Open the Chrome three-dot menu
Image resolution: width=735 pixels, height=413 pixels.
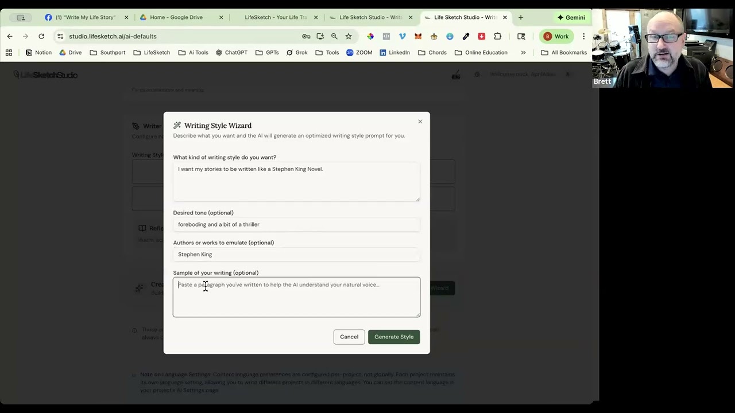tap(583, 36)
